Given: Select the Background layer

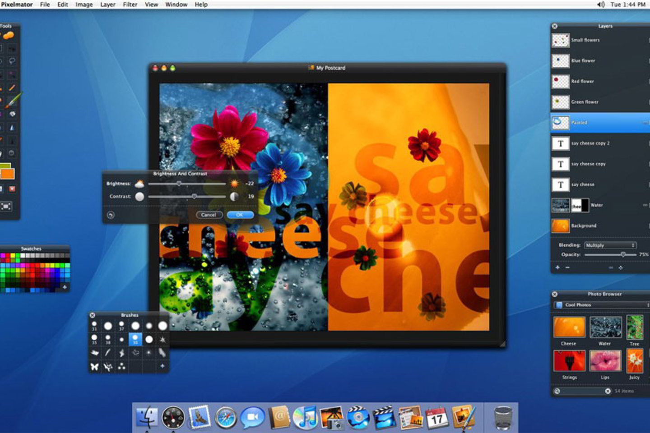Looking at the screenshot, I should point(600,226).
